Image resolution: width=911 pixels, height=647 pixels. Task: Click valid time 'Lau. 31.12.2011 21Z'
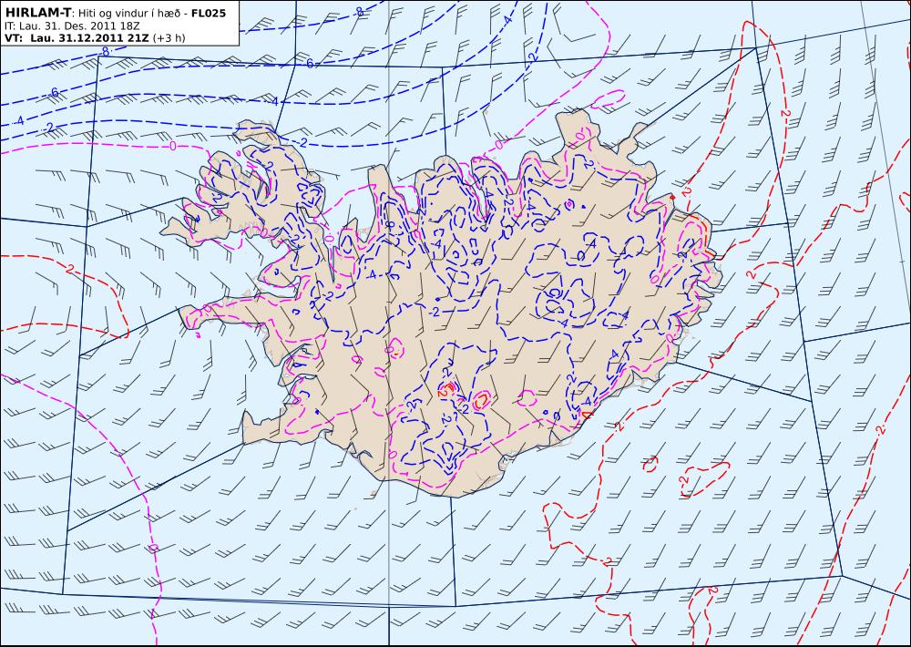pyautogui.click(x=89, y=37)
